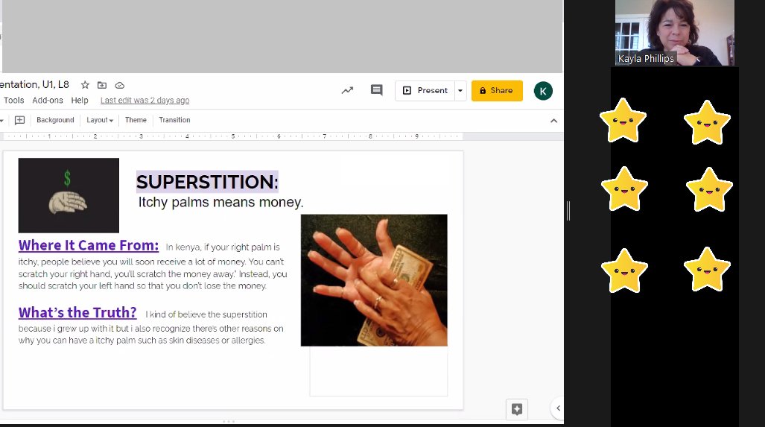Click the move to folder icon
Image resolution: width=765 pixels, height=427 pixels.
click(x=102, y=85)
